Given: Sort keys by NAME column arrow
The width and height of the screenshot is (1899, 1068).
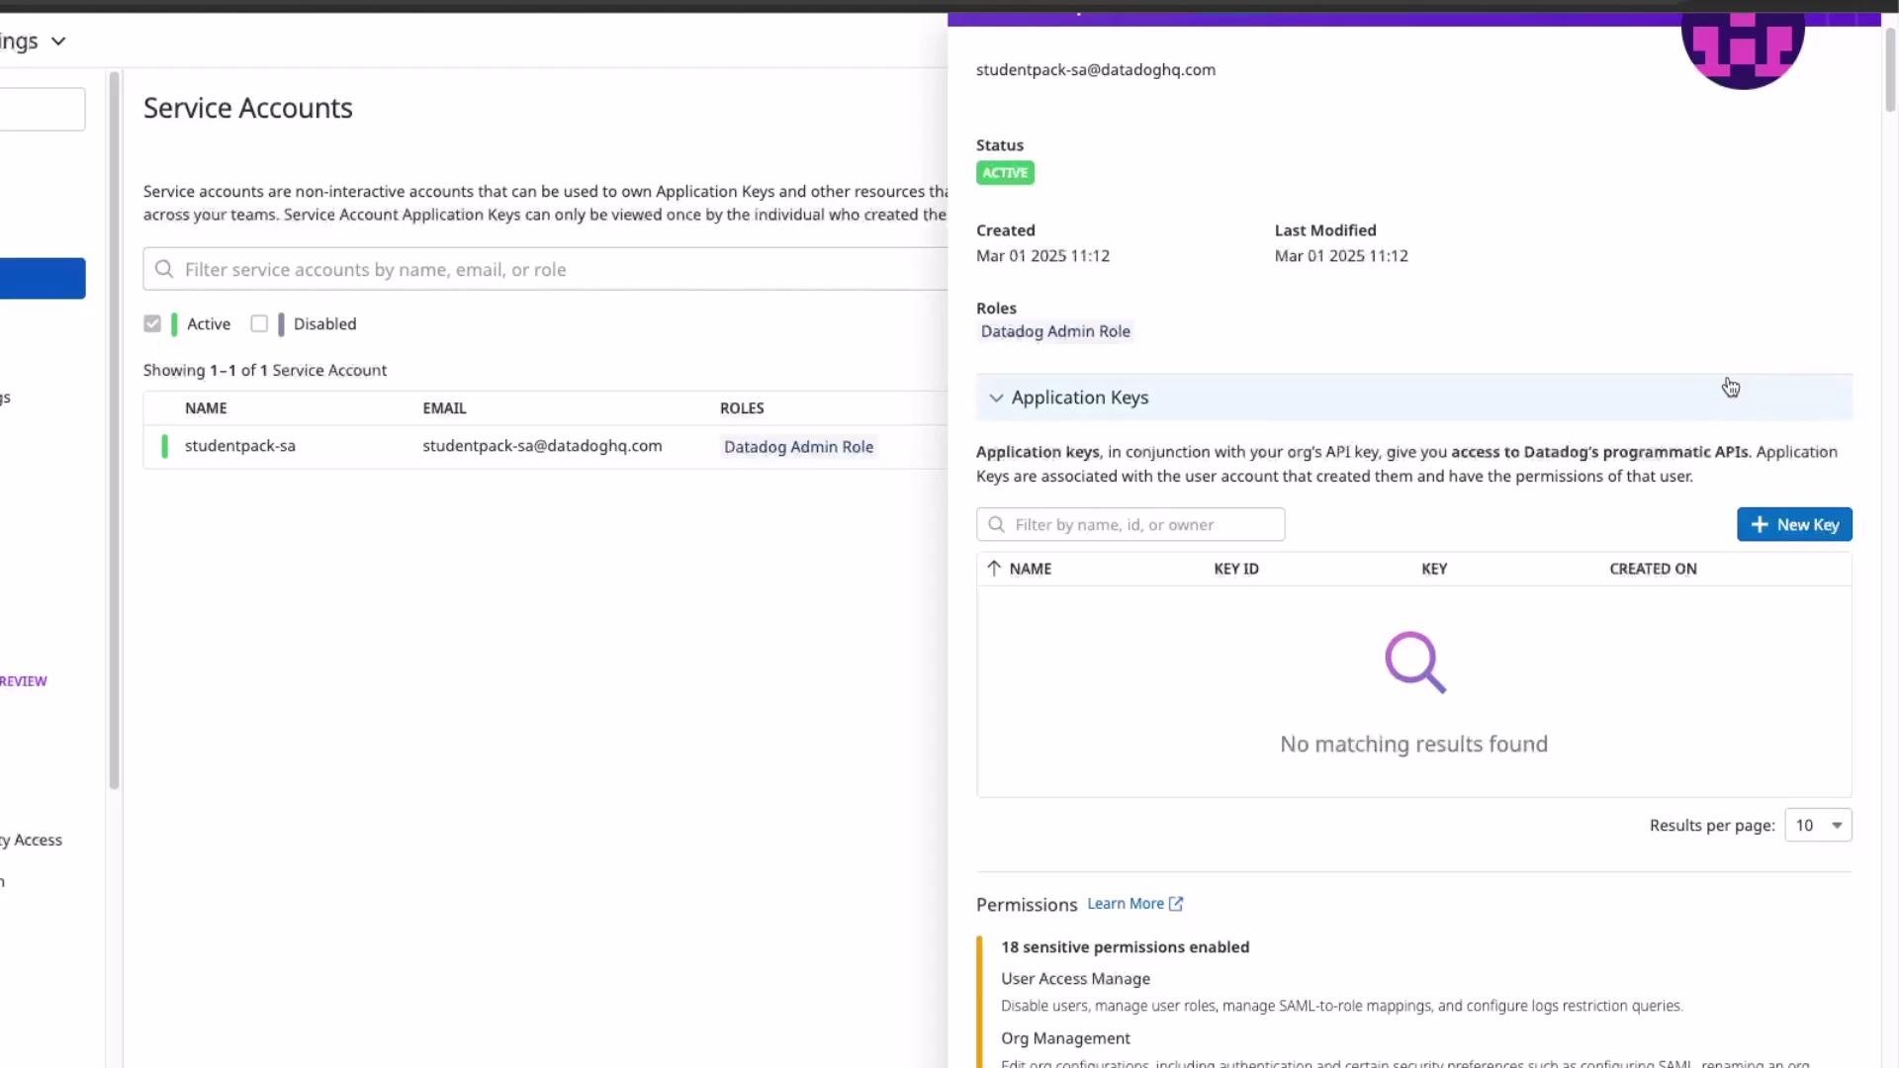Looking at the screenshot, I should (x=994, y=569).
